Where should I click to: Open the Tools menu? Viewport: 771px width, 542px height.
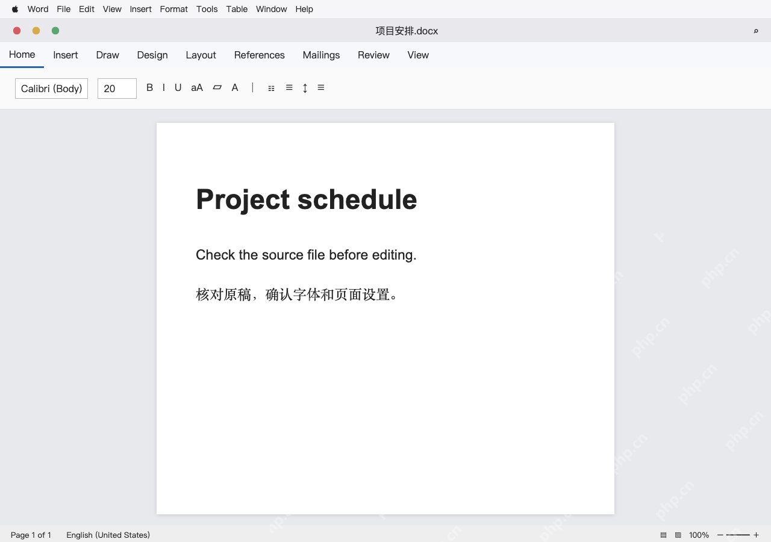tap(207, 9)
